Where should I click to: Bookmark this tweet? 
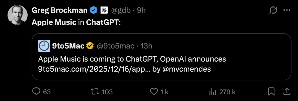click(271, 92)
